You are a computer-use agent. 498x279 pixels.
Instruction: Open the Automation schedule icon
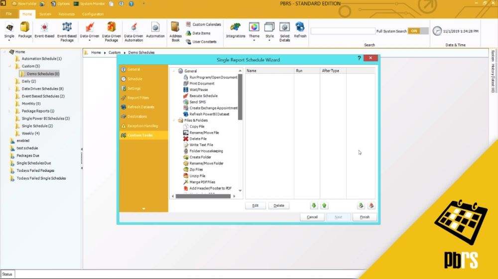coord(155,30)
